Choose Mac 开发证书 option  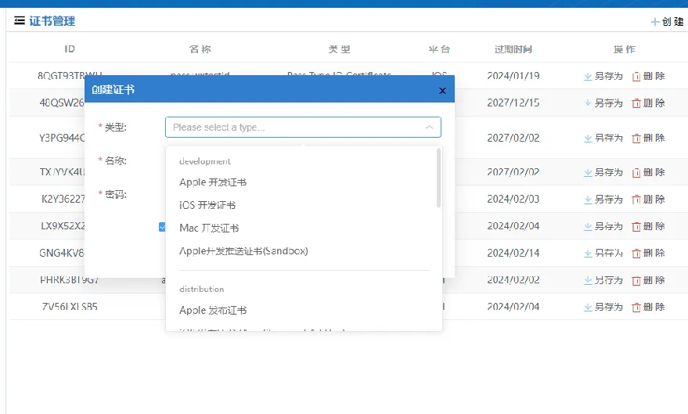209,228
